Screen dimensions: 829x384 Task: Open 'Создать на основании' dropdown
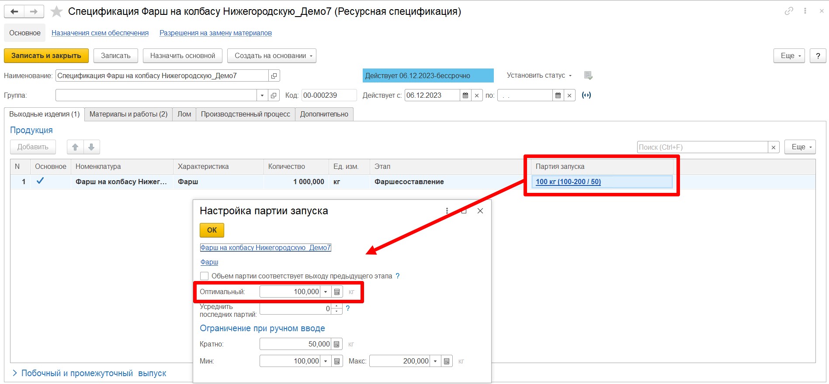pyautogui.click(x=271, y=56)
